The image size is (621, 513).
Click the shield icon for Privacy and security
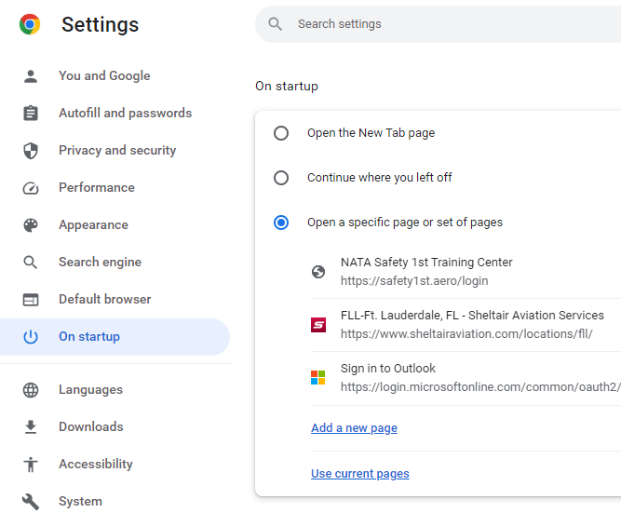point(31,151)
